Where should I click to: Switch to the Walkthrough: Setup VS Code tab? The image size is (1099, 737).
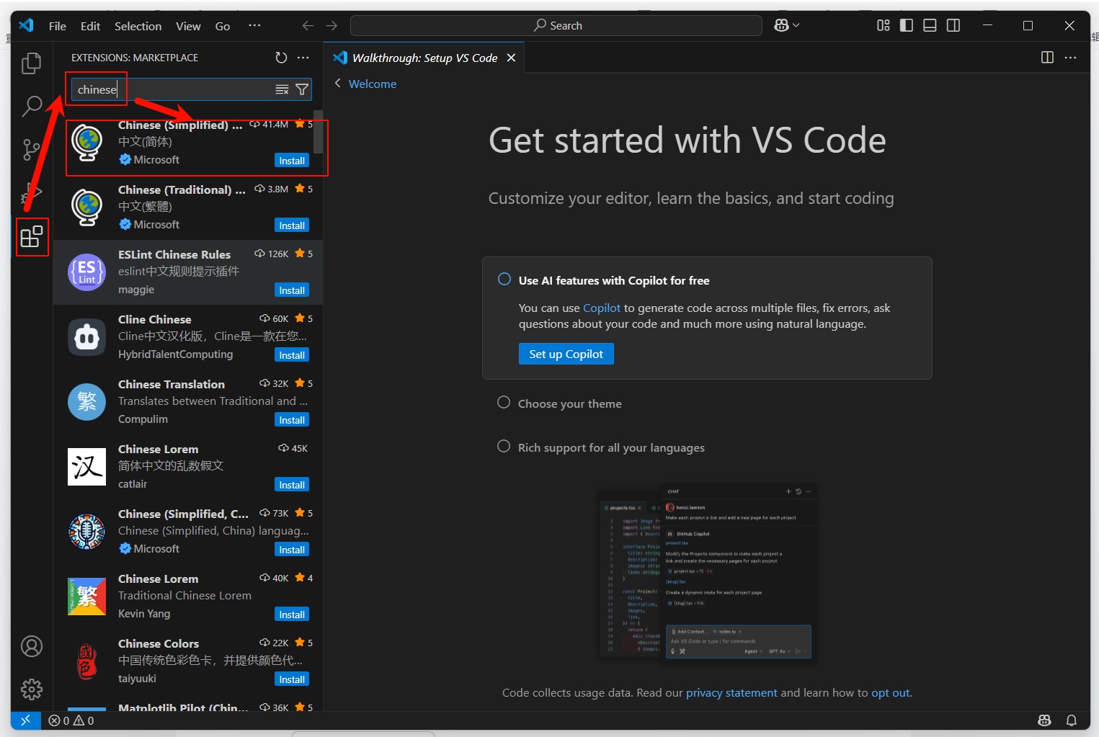click(x=425, y=58)
